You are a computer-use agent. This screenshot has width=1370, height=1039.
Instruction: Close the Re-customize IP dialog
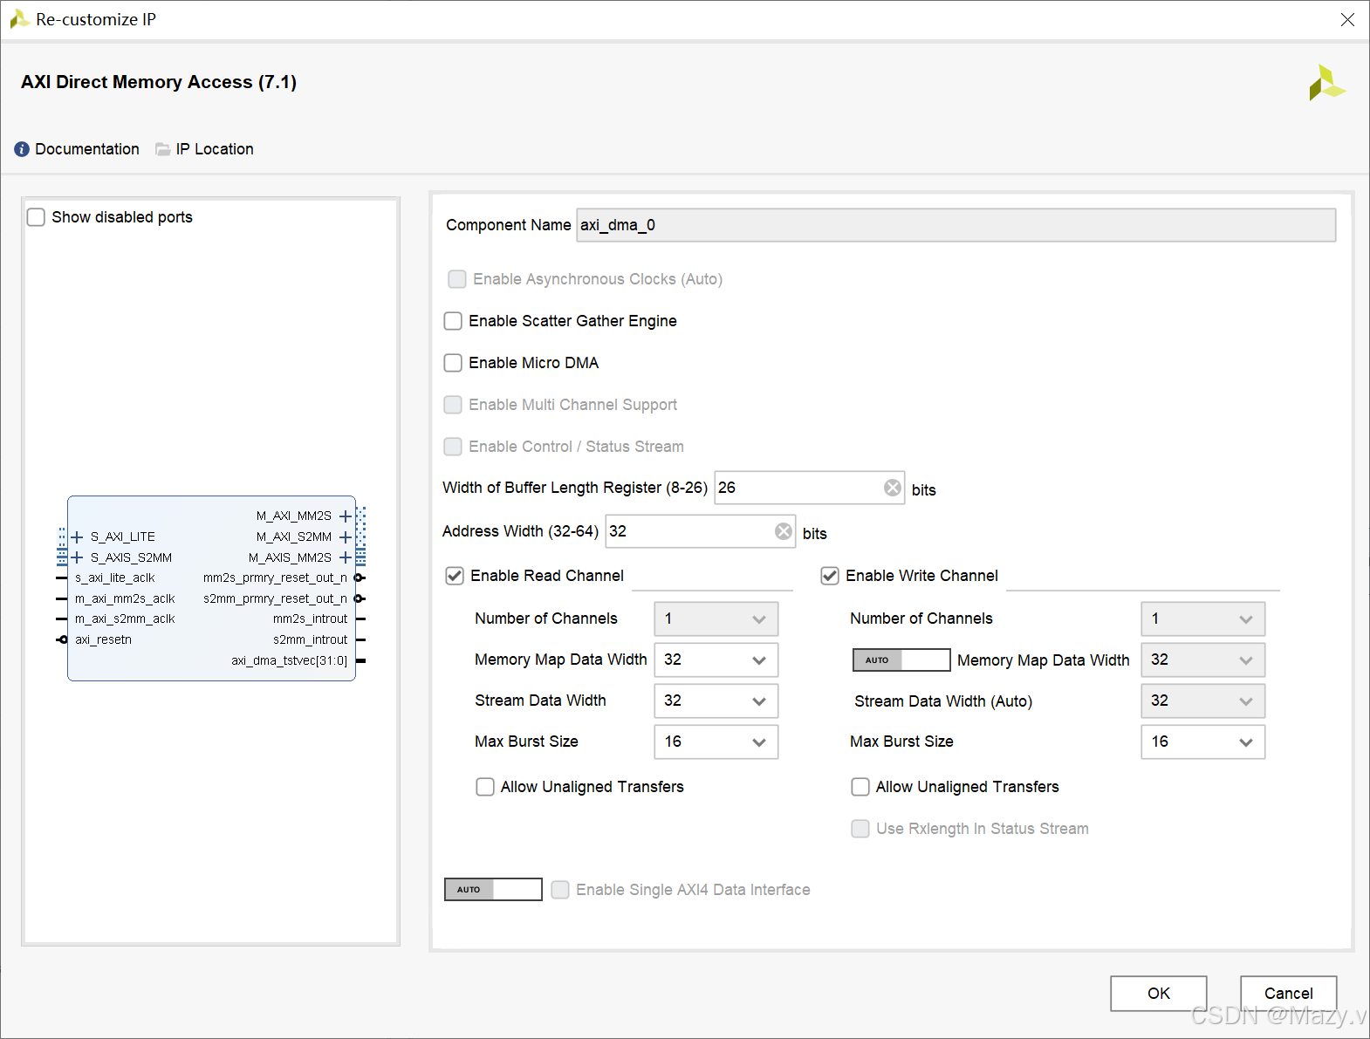1347,19
